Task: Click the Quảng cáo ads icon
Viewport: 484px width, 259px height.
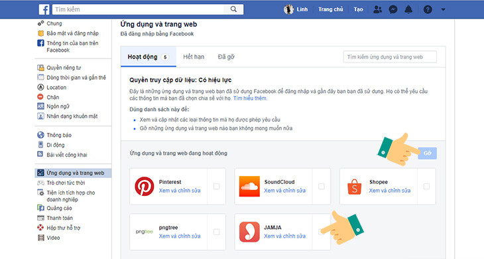Action: pos(40,208)
